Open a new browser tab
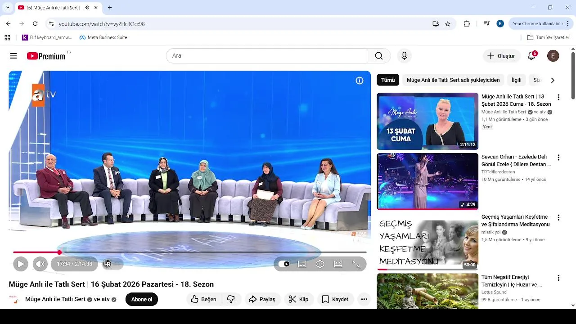576x324 pixels. click(110, 8)
